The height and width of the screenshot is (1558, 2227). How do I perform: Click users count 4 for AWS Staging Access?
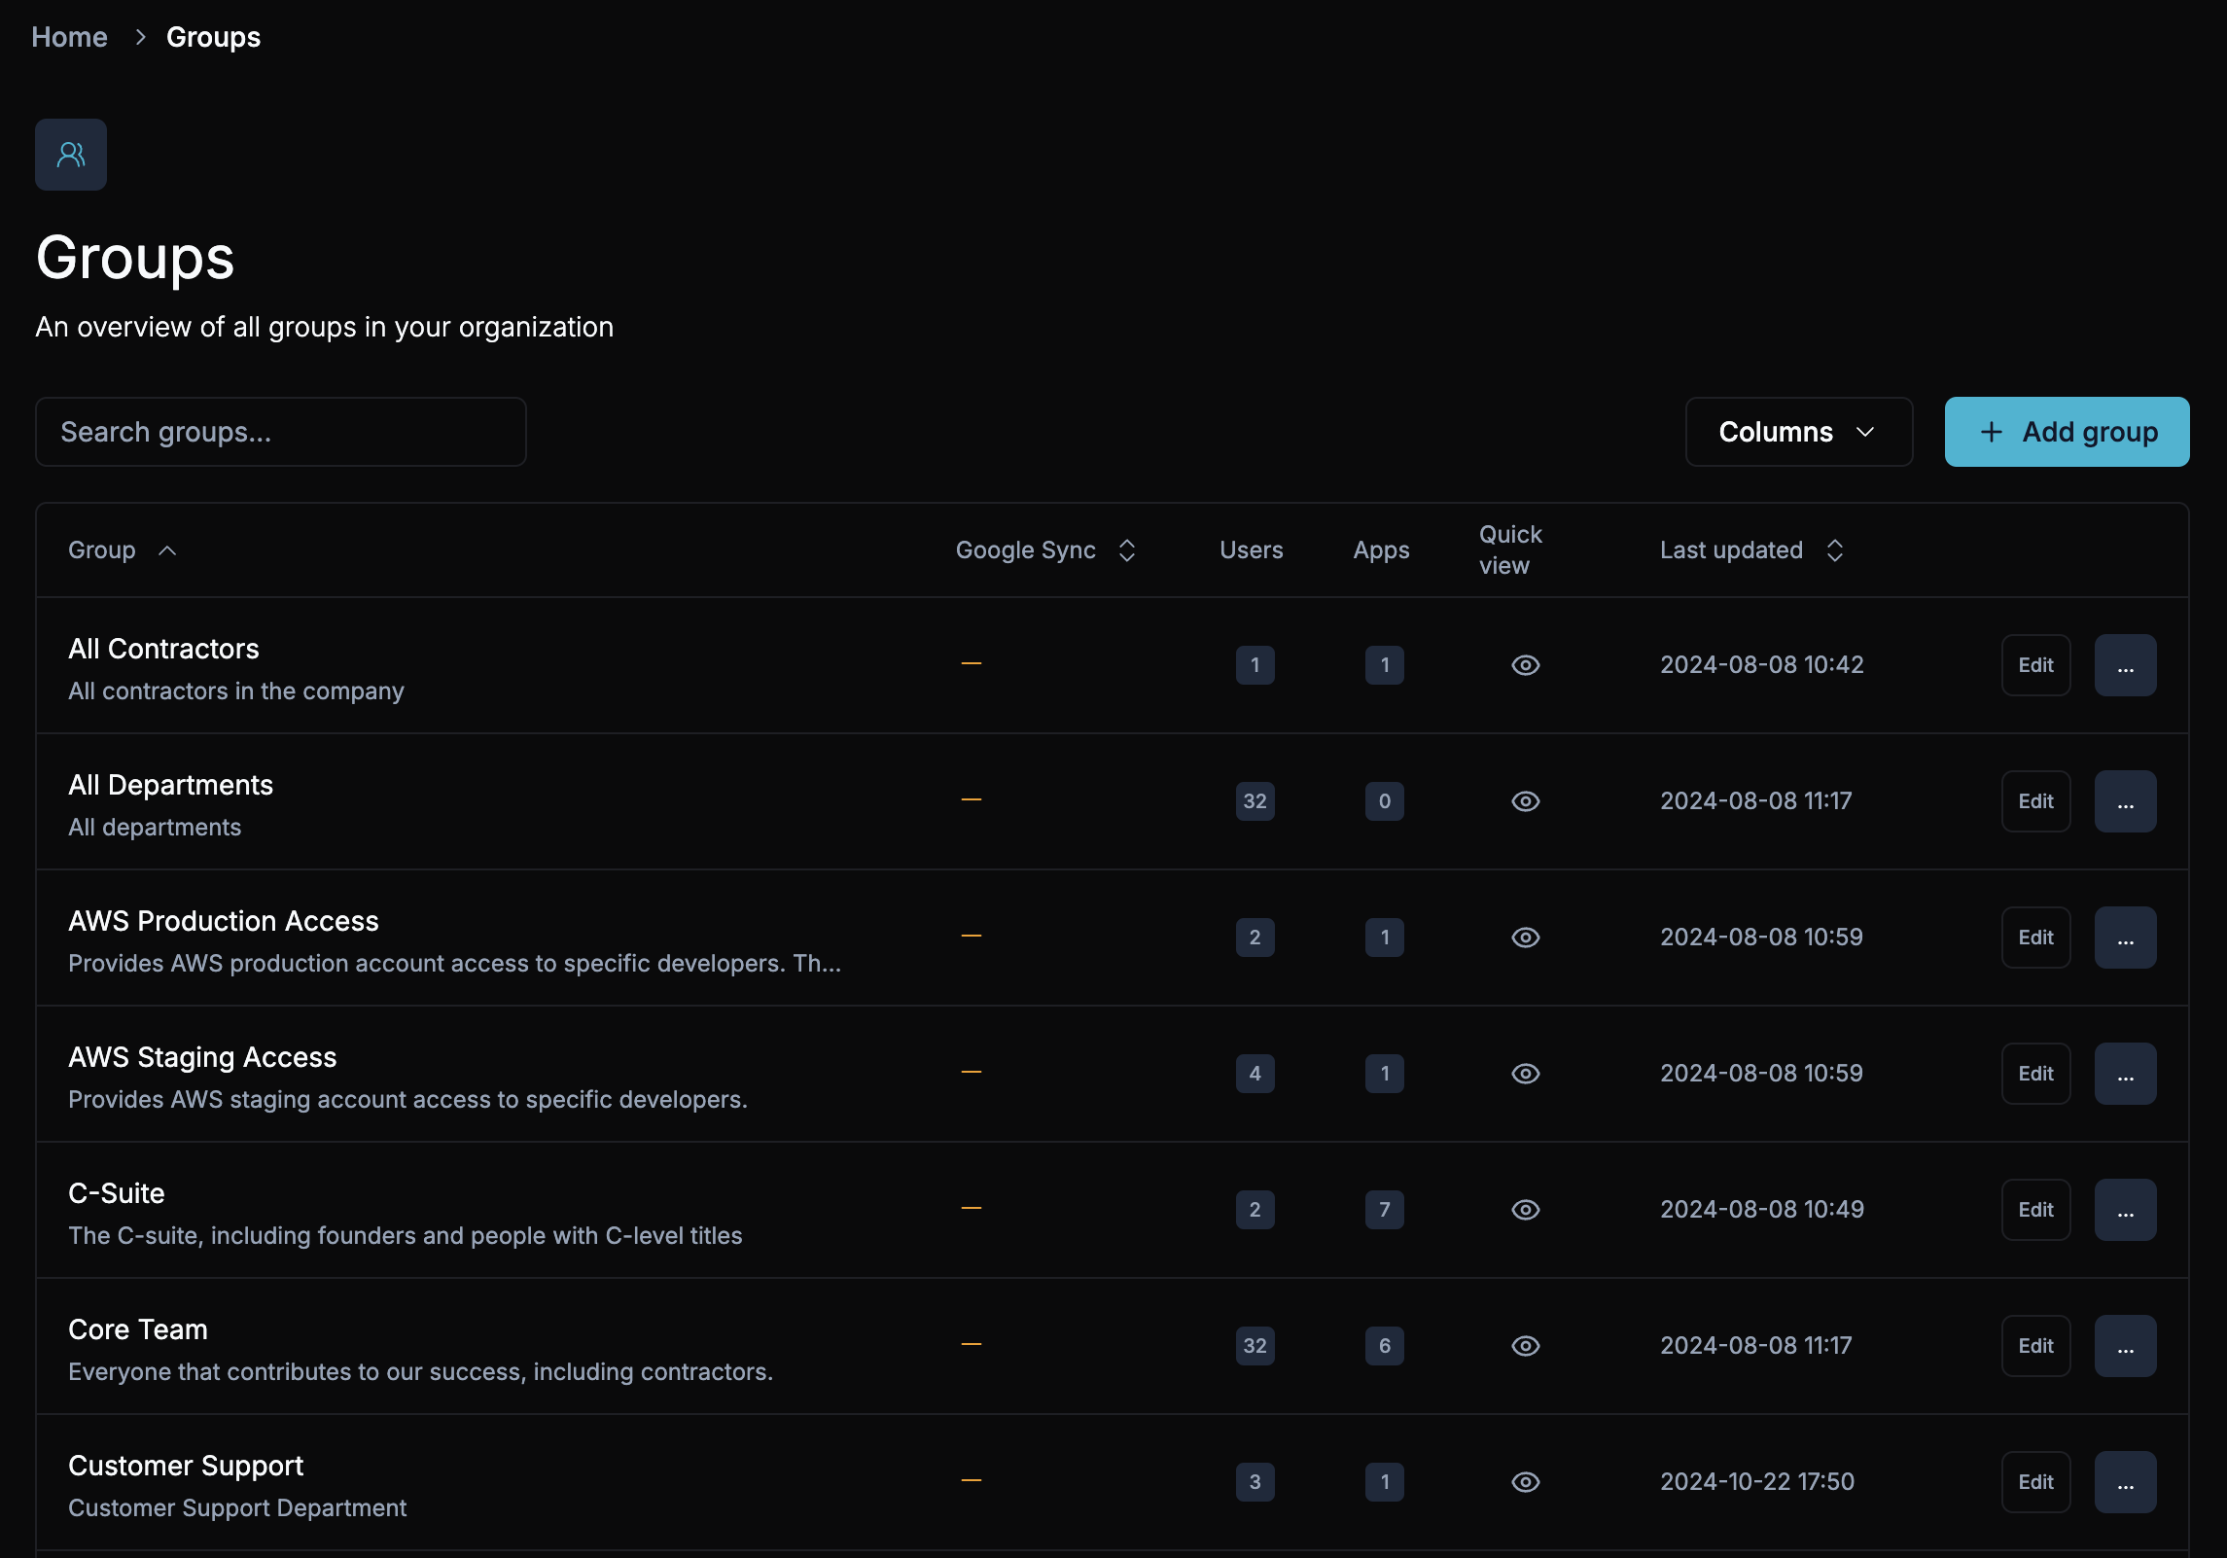[x=1255, y=1074]
